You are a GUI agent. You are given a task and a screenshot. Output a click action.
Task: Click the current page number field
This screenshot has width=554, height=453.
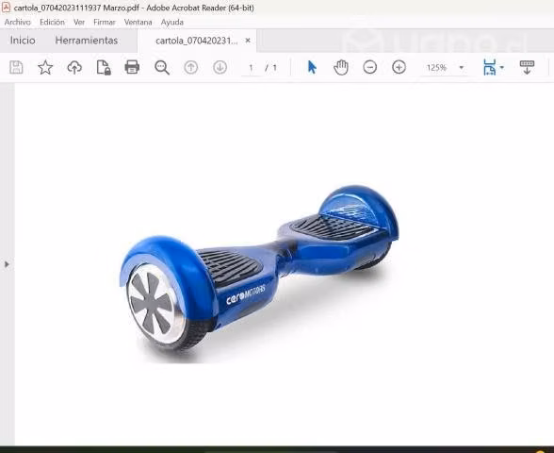(x=251, y=67)
